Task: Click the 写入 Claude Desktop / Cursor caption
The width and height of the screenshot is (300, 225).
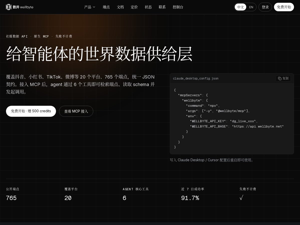Action: [212, 160]
